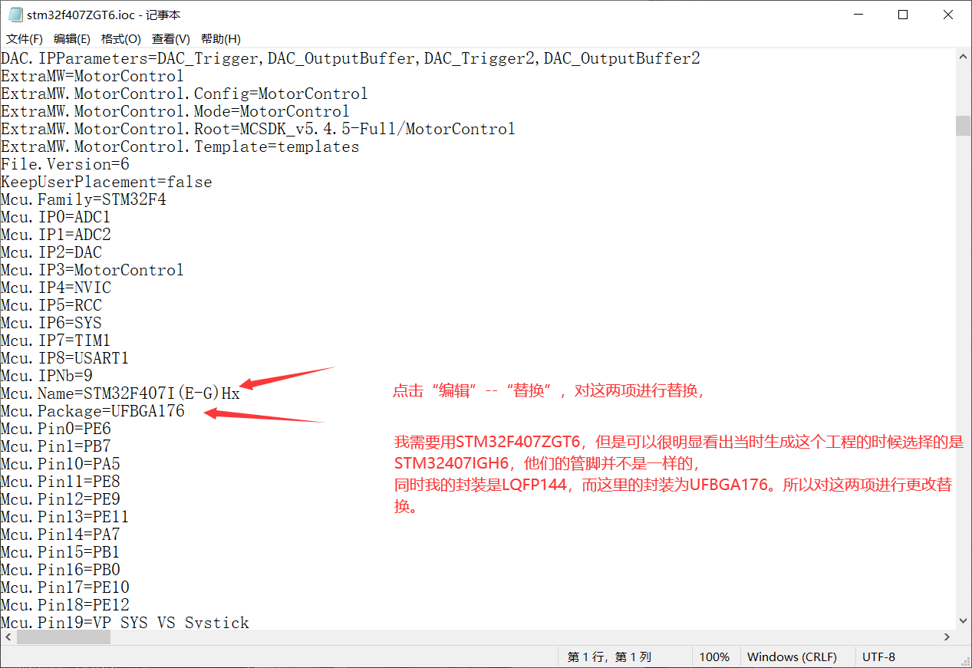Click line Mcu.Package=UFBGA176

click(x=93, y=411)
